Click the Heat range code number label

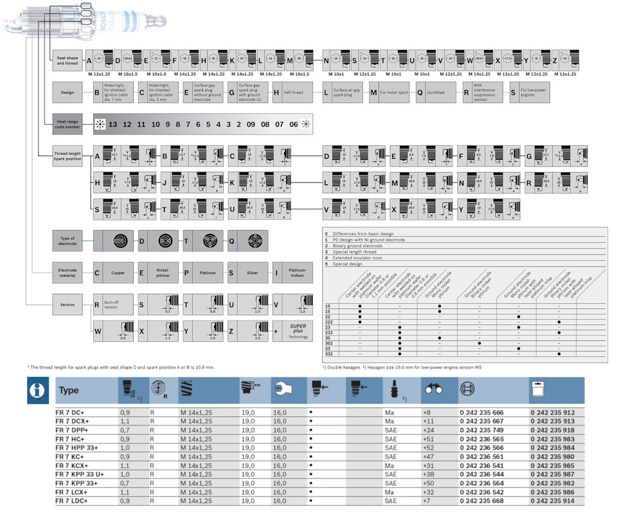(67, 124)
